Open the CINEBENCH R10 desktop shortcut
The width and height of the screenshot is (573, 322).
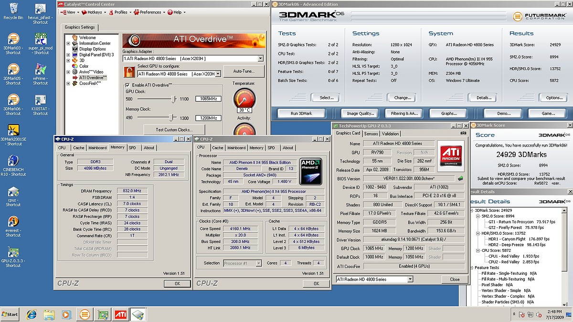13,161
